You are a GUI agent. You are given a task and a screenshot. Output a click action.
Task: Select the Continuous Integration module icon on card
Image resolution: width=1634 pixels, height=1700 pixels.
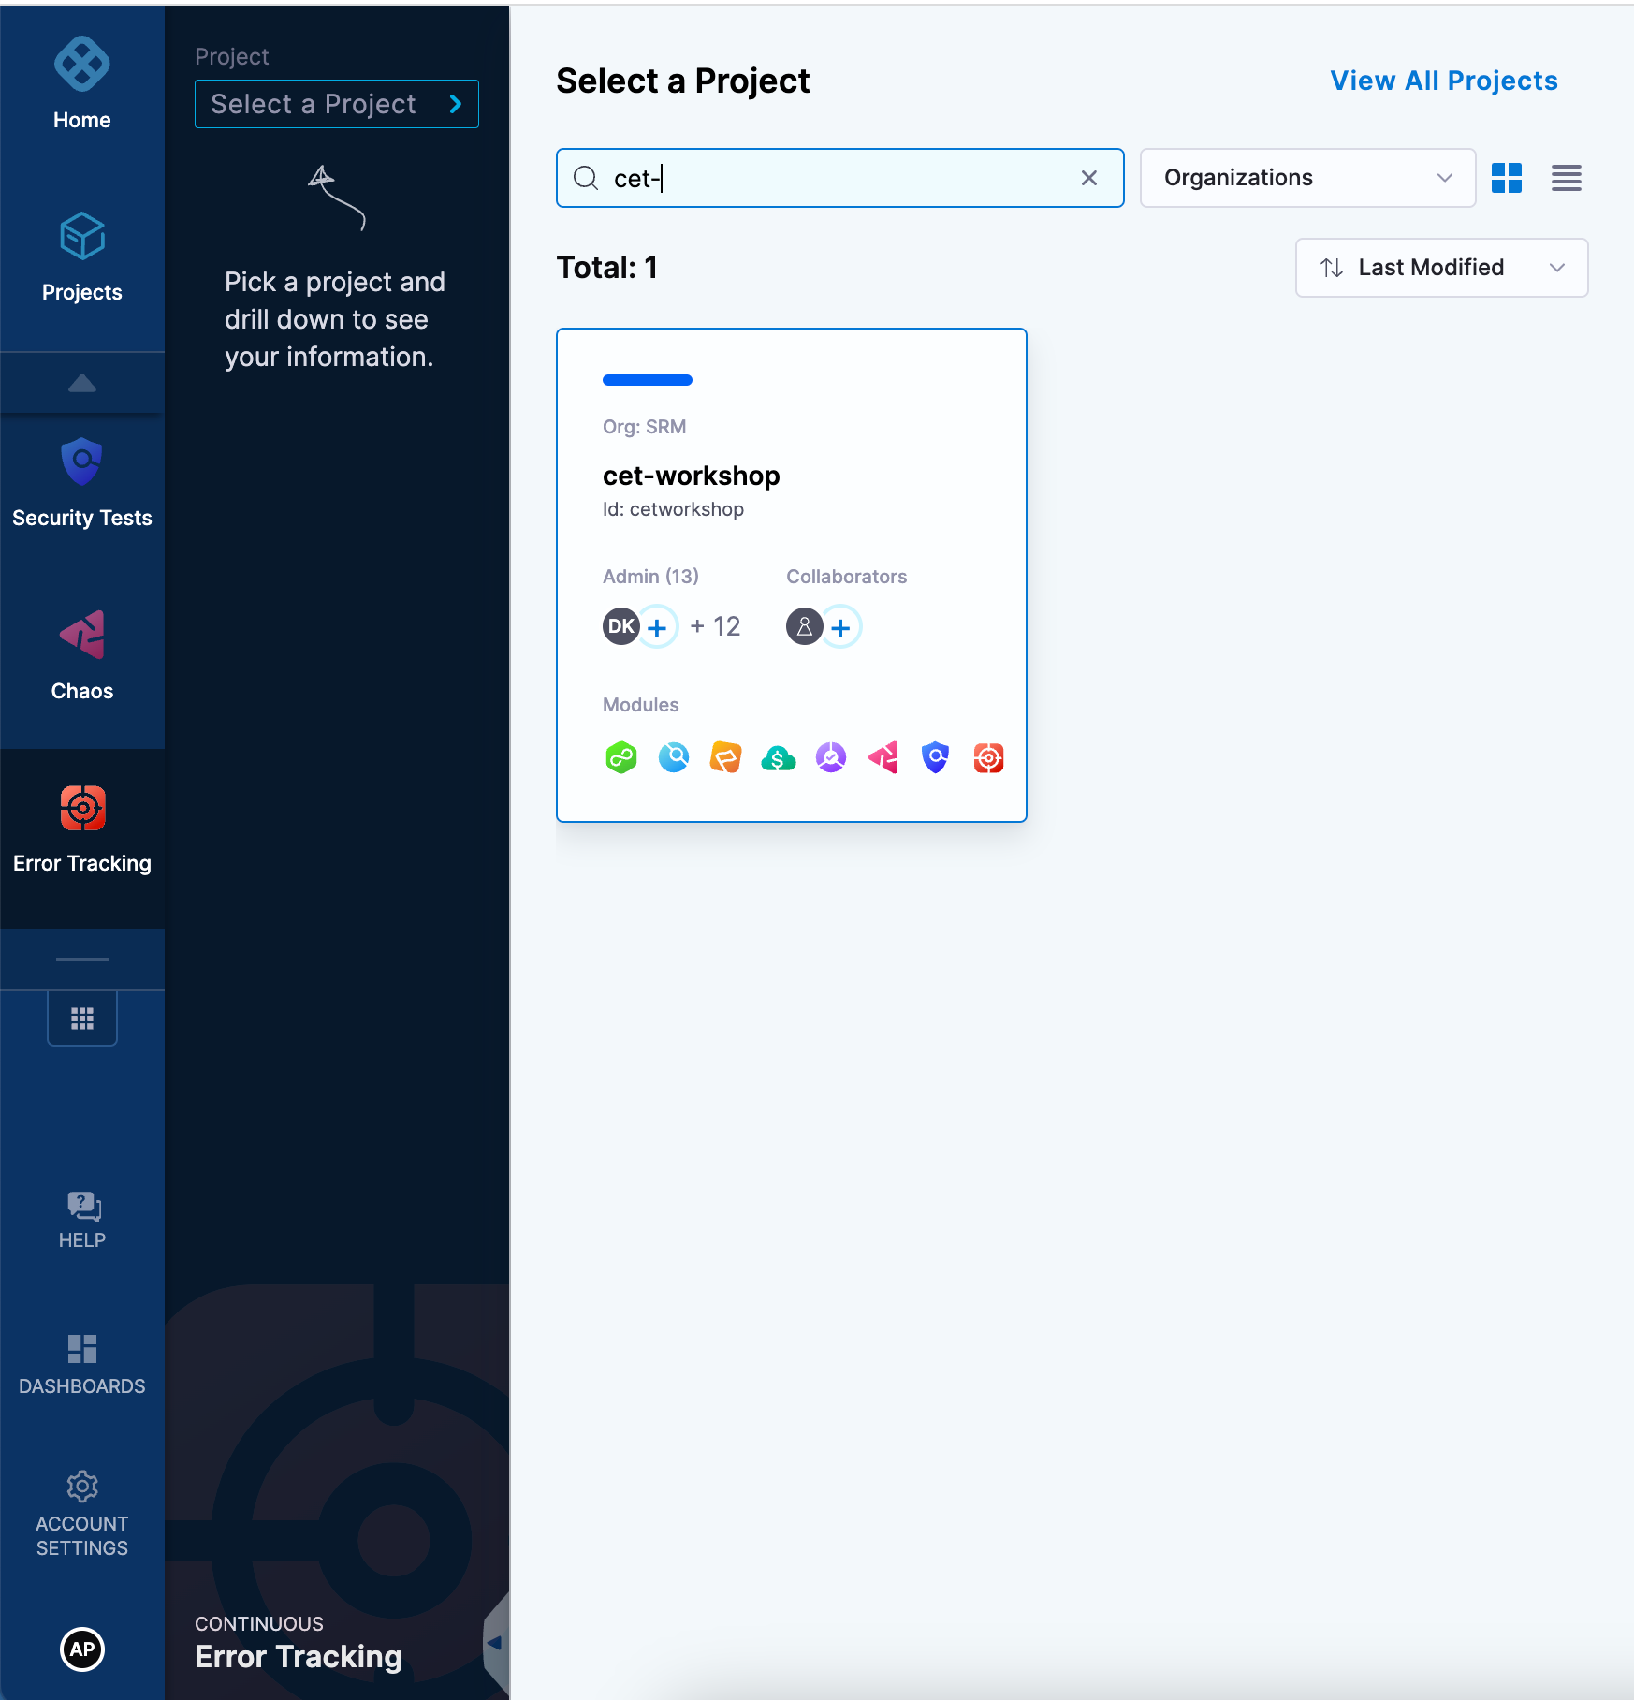coord(674,758)
